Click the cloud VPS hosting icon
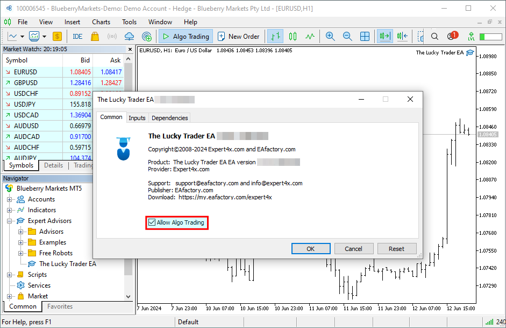Image resolution: width=506 pixels, height=328 pixels. 129,37
